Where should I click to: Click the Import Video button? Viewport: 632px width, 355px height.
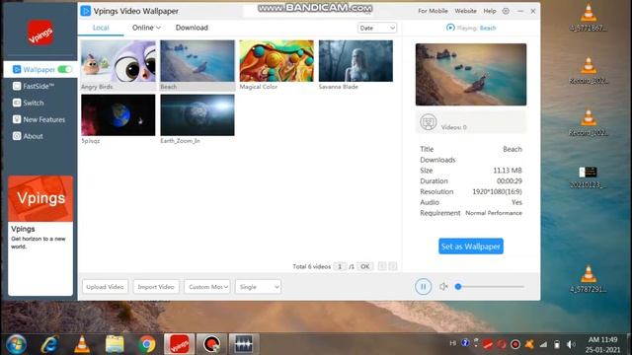coord(156,287)
